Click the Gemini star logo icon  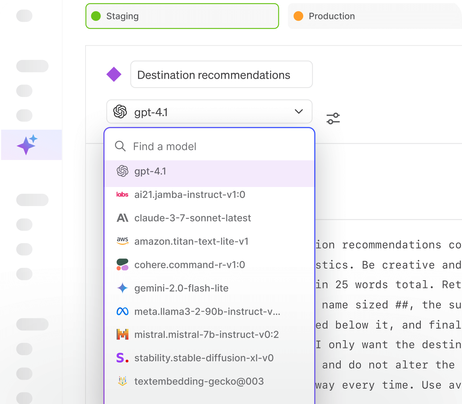click(x=122, y=288)
